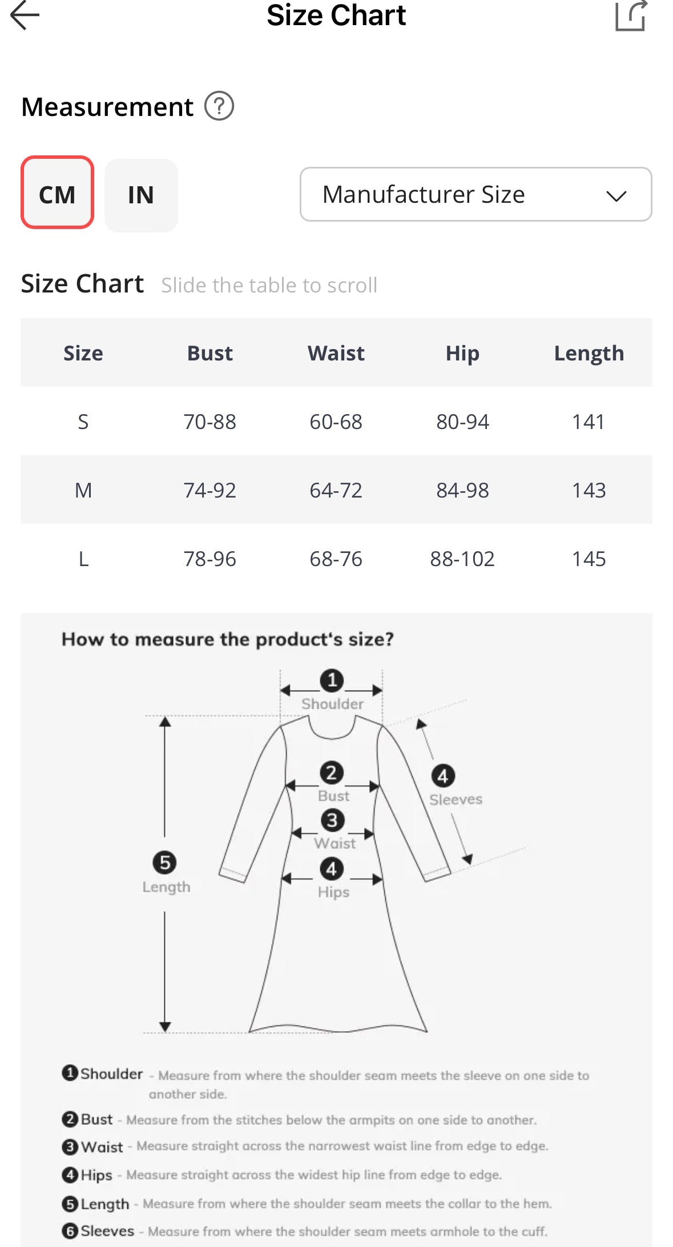This screenshot has height=1247, width=673.
Task: Open the Measurement help question mark icon
Action: (x=219, y=106)
